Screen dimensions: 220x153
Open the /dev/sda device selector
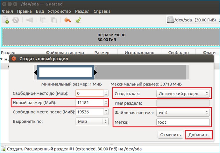pos(193,20)
